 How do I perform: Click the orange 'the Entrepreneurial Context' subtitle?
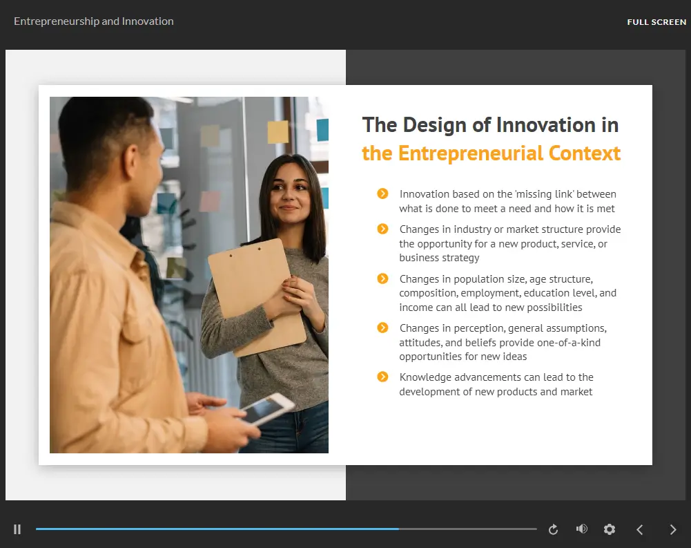pyautogui.click(x=491, y=153)
